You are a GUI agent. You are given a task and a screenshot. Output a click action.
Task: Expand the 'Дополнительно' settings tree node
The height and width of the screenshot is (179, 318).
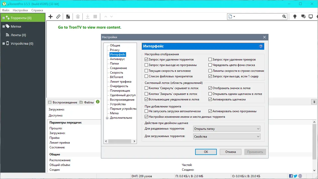(107, 118)
